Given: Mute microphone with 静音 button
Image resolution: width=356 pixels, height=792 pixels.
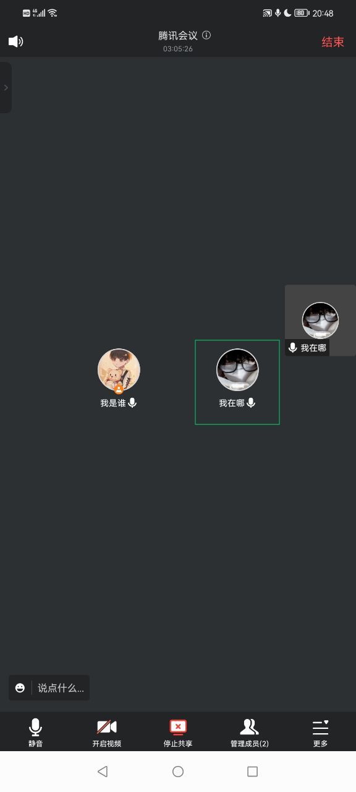Looking at the screenshot, I should coord(36,733).
